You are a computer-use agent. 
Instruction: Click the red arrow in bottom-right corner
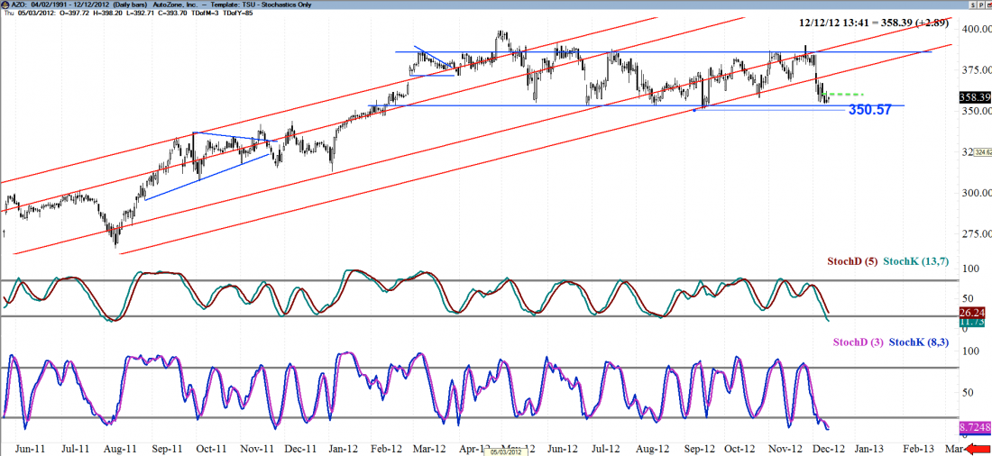coord(977,447)
